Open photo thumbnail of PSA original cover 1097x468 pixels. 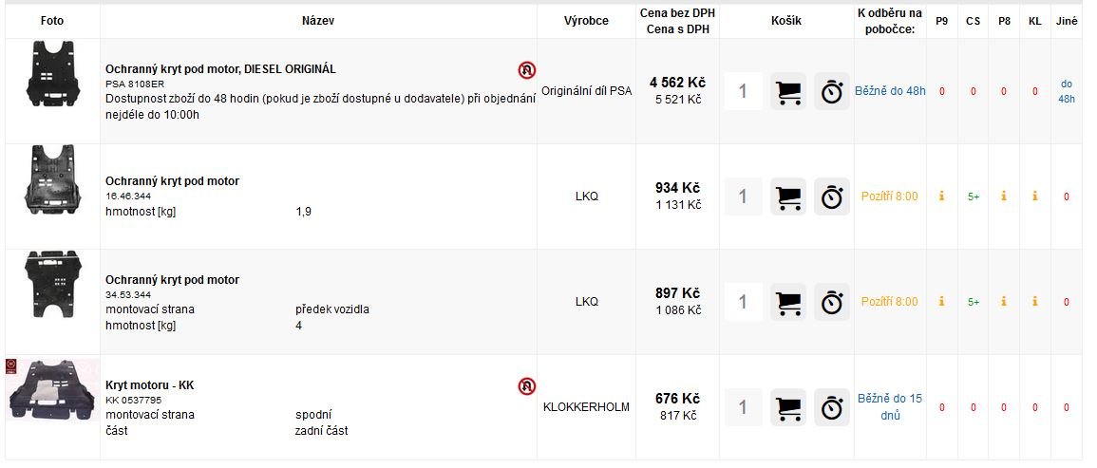pyautogui.click(x=53, y=74)
